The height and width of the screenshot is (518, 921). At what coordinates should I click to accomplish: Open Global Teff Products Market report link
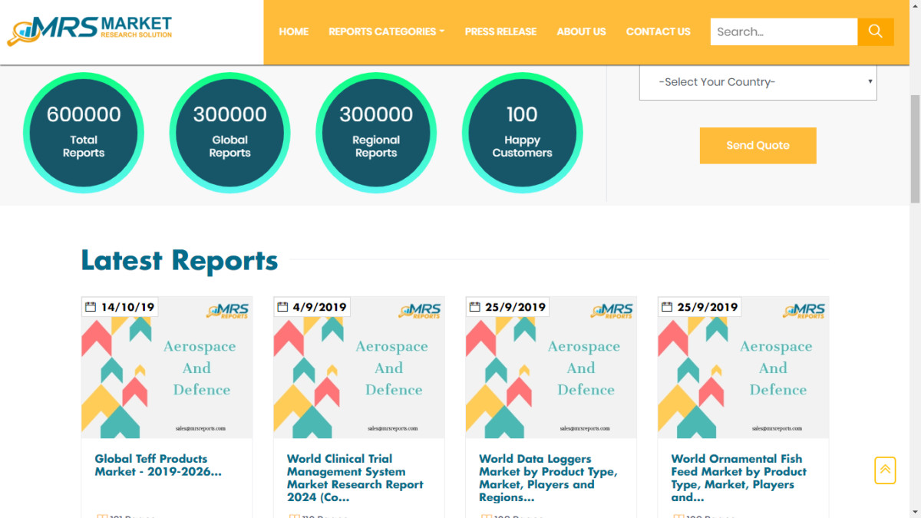(x=158, y=465)
